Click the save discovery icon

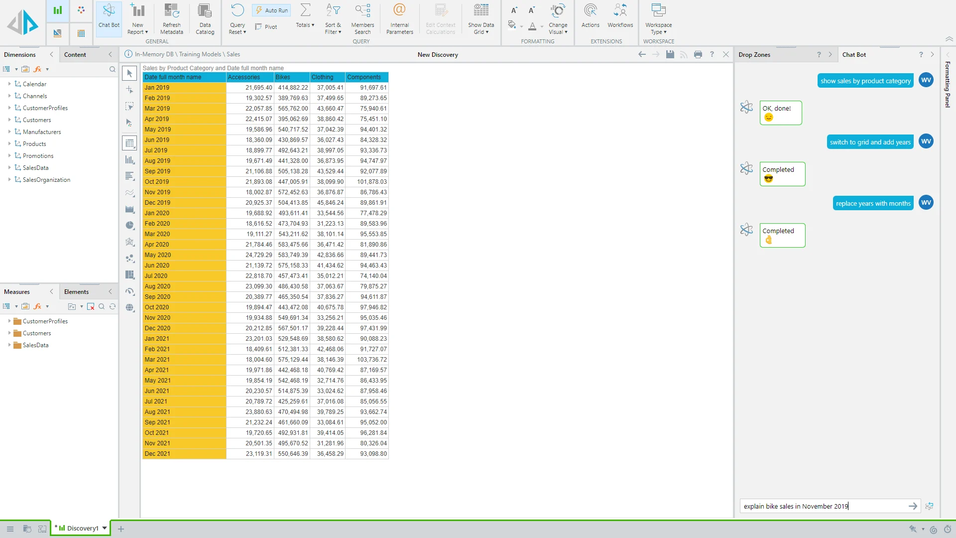[x=670, y=54]
